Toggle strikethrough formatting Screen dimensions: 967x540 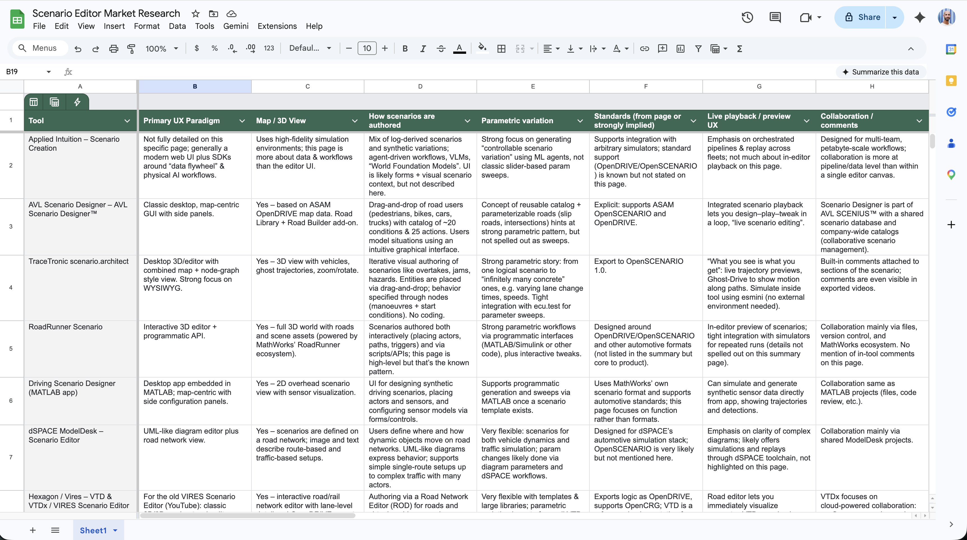tap(441, 48)
